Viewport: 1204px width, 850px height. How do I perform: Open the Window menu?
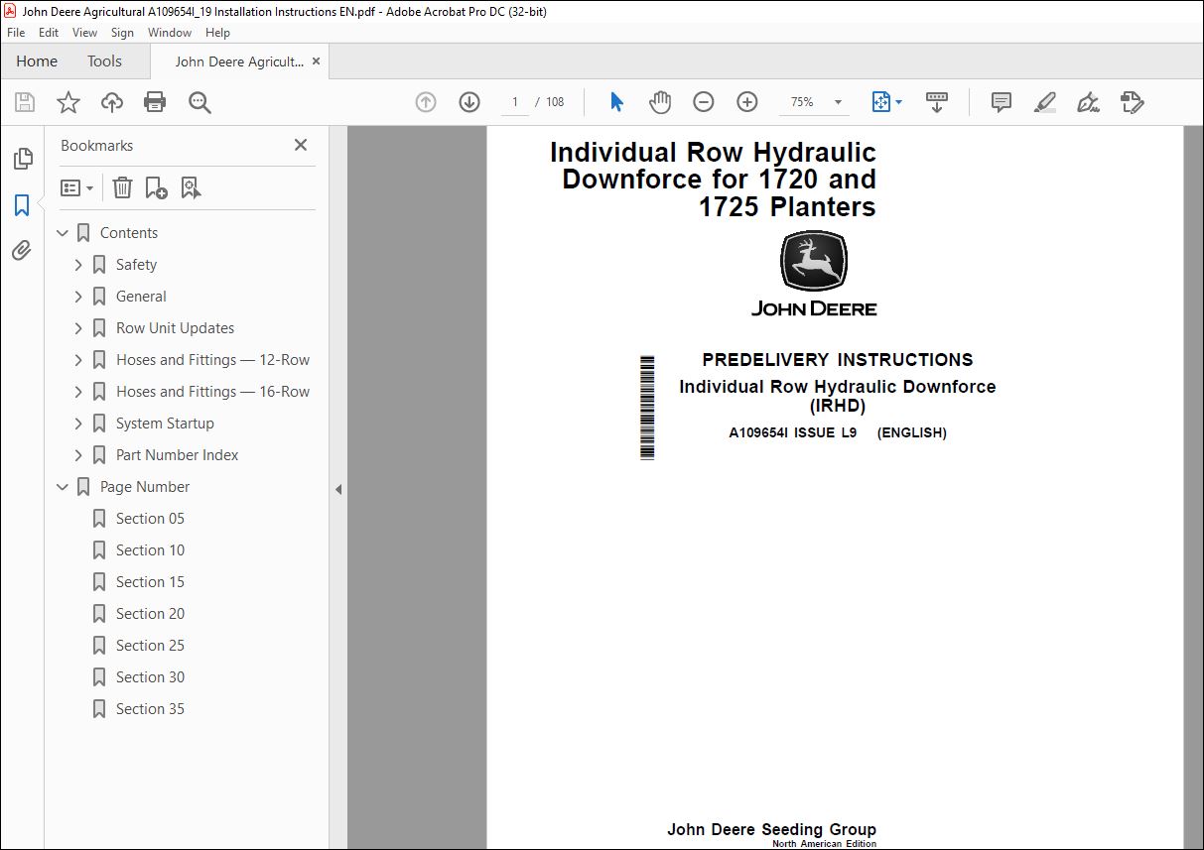point(170,33)
